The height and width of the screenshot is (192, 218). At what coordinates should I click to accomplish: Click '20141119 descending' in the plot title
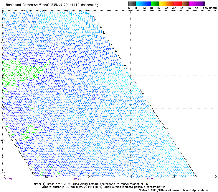[x=81, y=5]
